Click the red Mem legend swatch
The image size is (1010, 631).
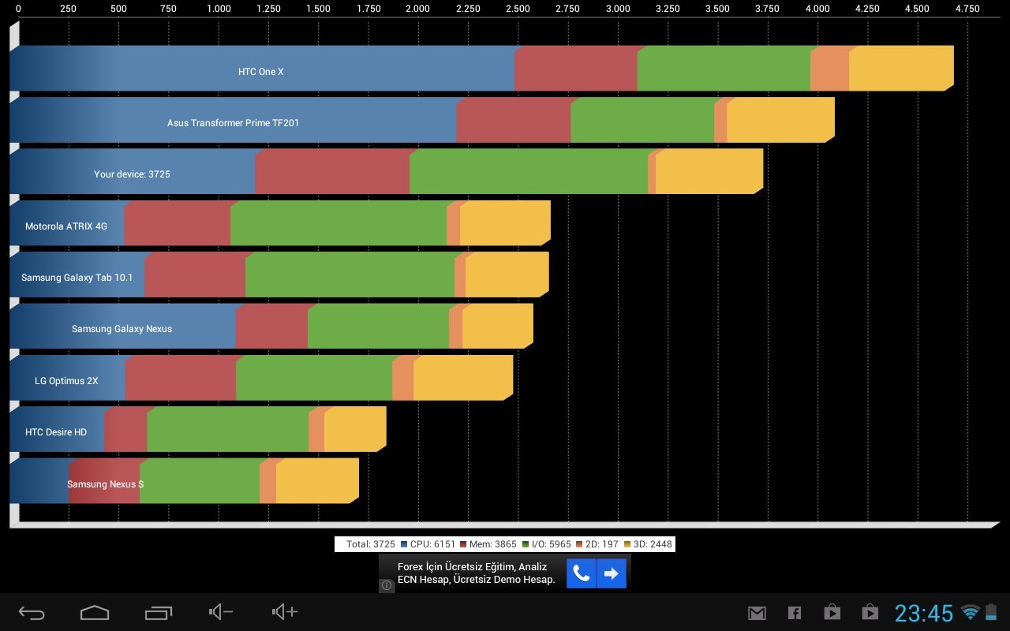click(x=463, y=545)
